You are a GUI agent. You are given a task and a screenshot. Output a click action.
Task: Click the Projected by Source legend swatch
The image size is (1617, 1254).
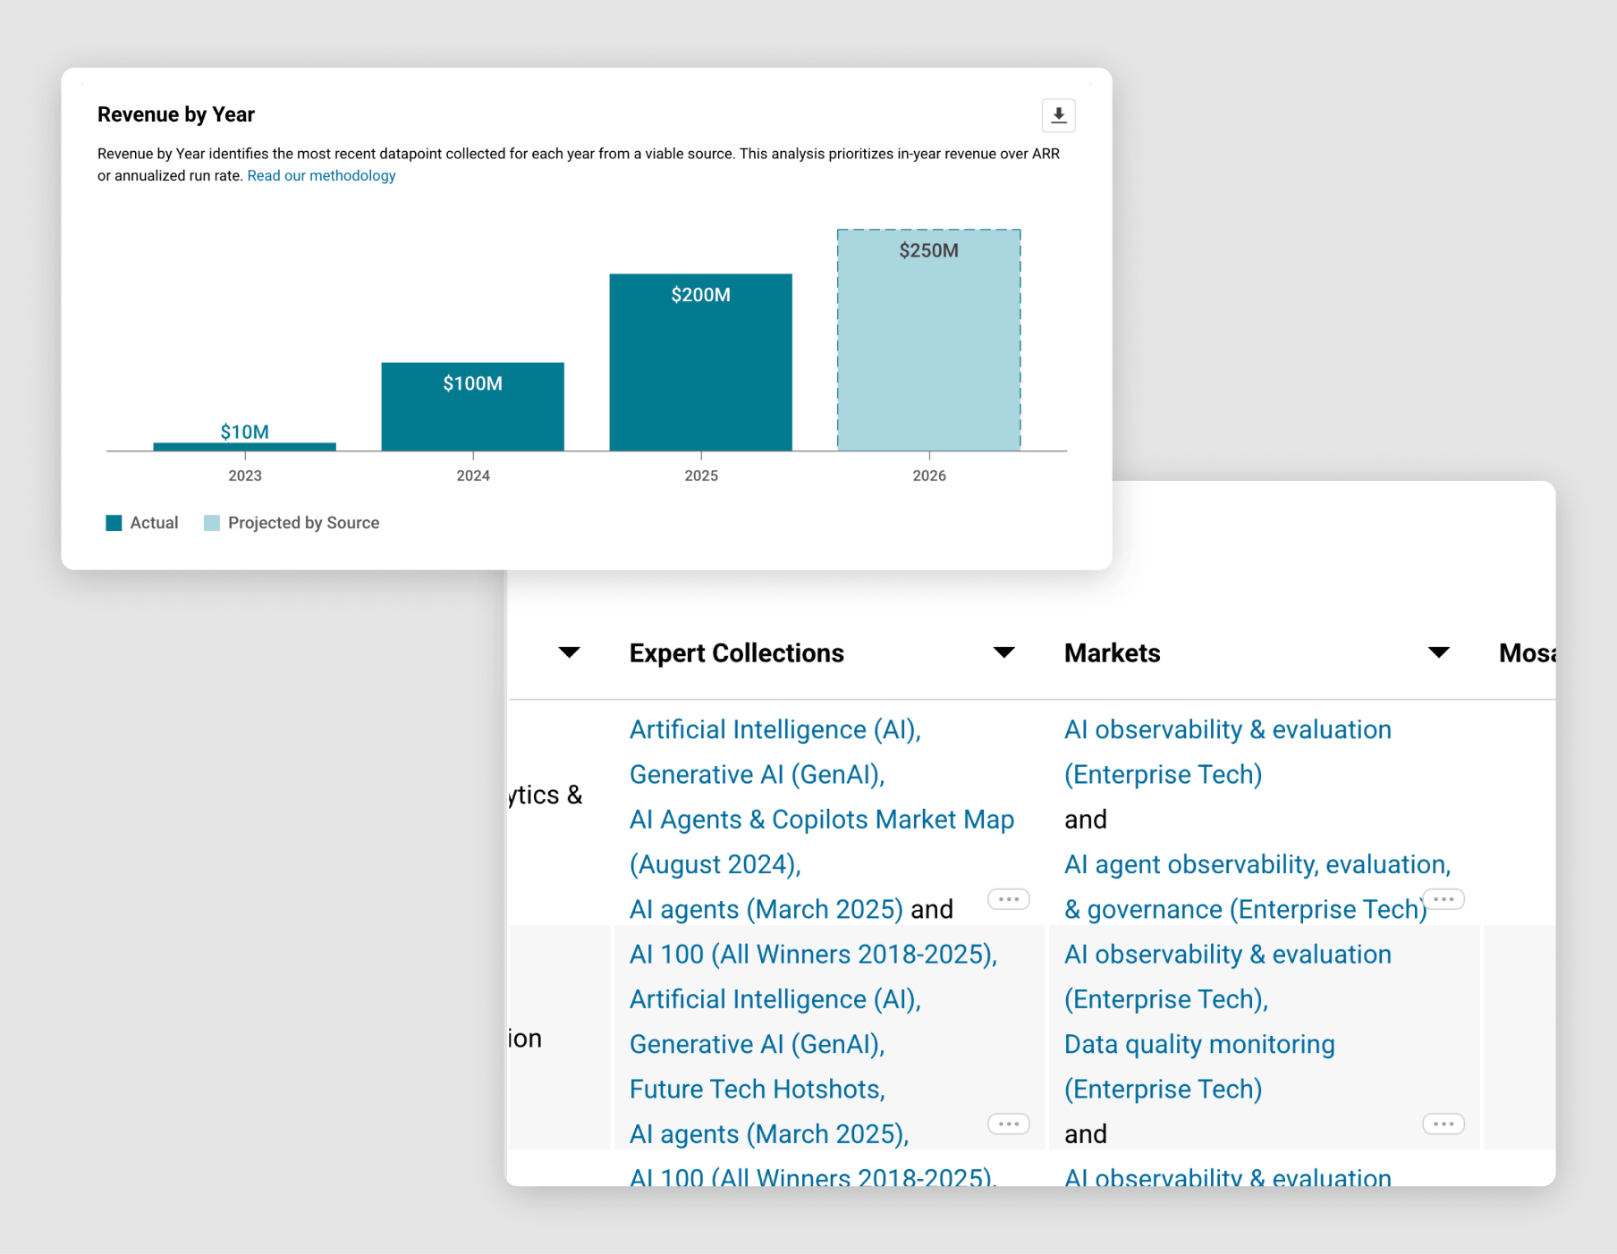[212, 523]
